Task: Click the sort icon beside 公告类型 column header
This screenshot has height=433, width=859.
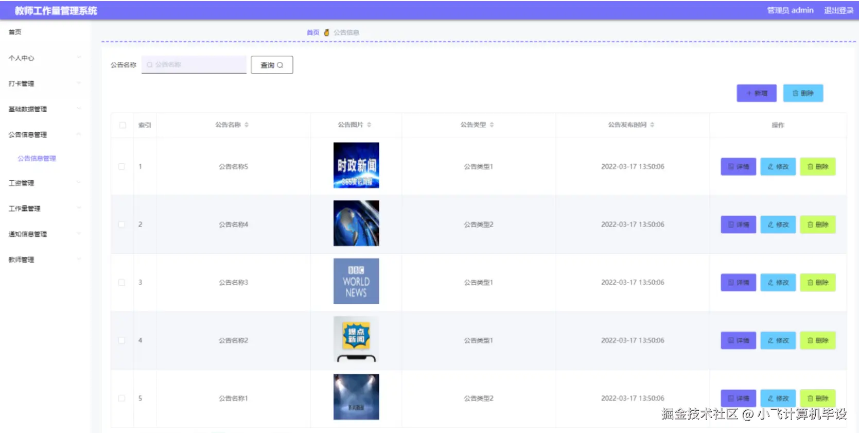Action: [x=492, y=125]
